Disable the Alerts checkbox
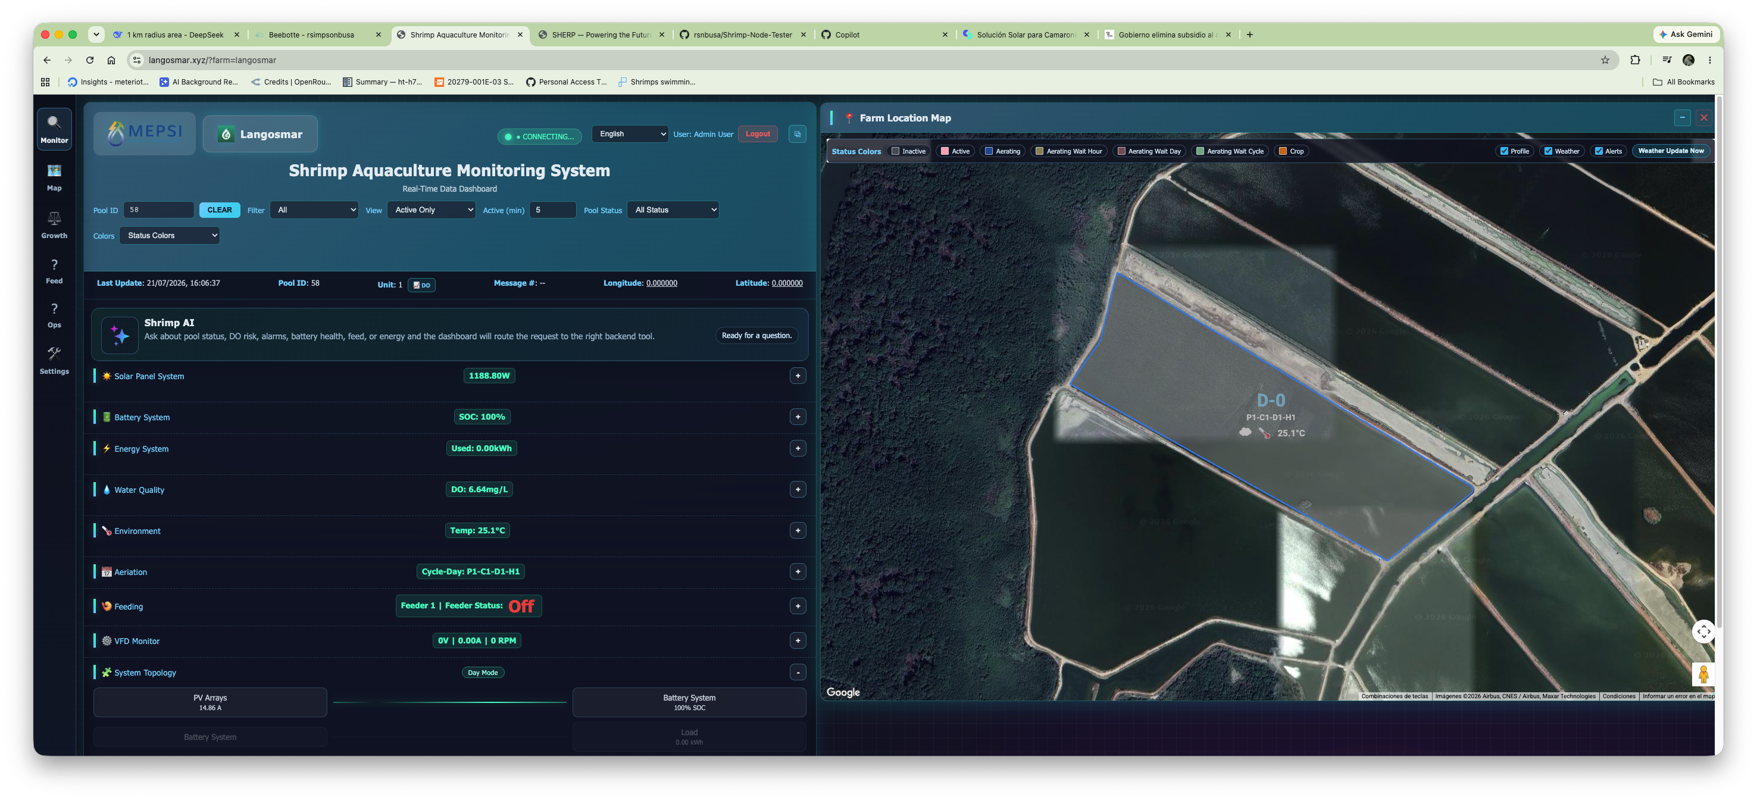 pyautogui.click(x=1598, y=151)
